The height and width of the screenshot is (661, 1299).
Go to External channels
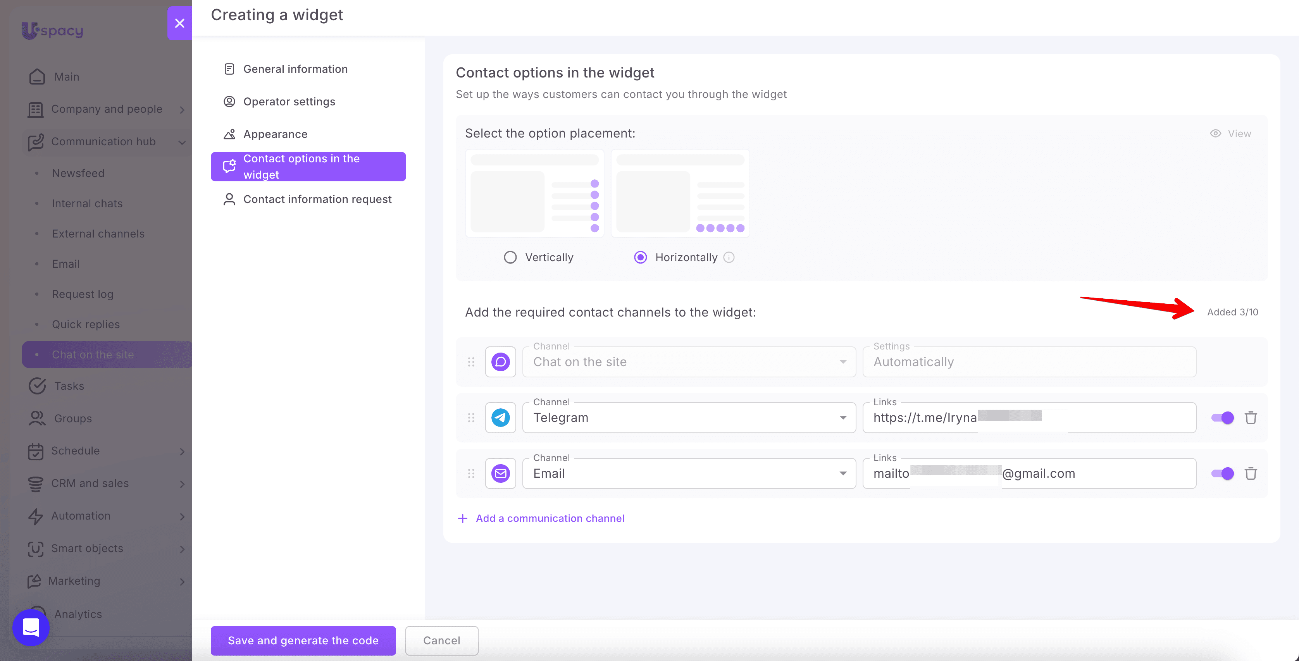(x=98, y=234)
